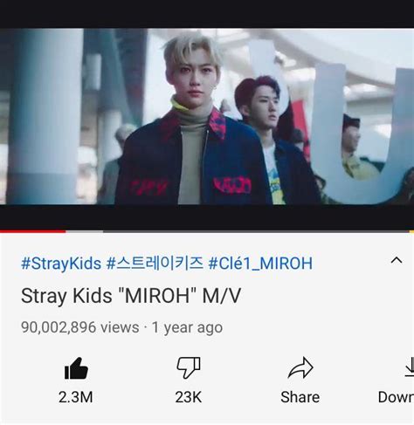The height and width of the screenshot is (425, 414).
Task: Collapse the description with the up chevron
Action: coord(397,260)
